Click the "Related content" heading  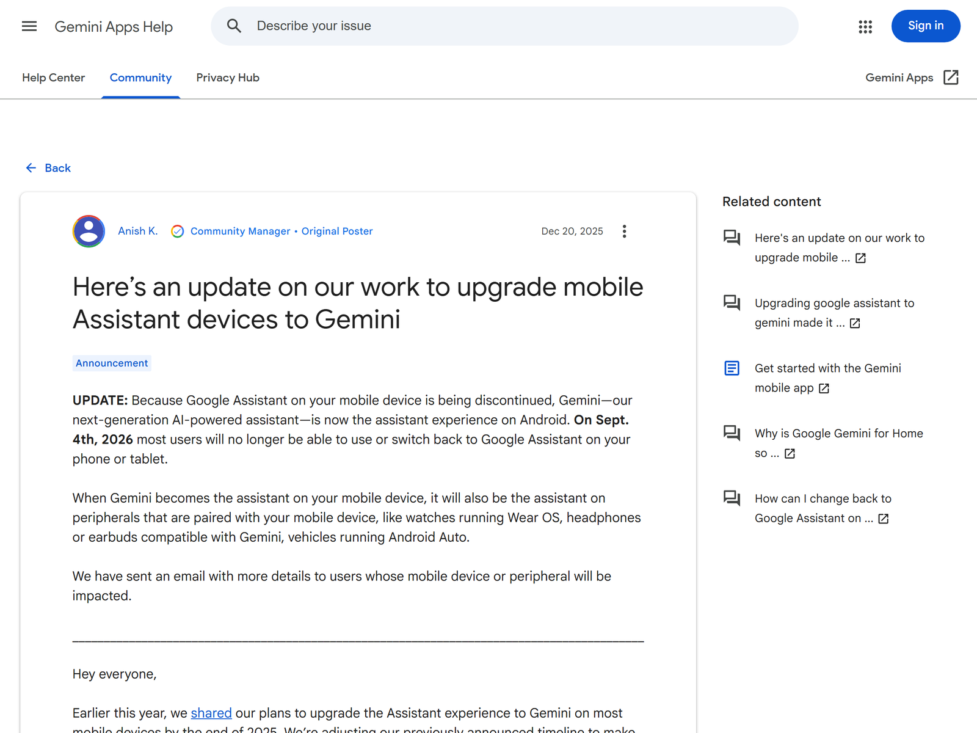[771, 202]
